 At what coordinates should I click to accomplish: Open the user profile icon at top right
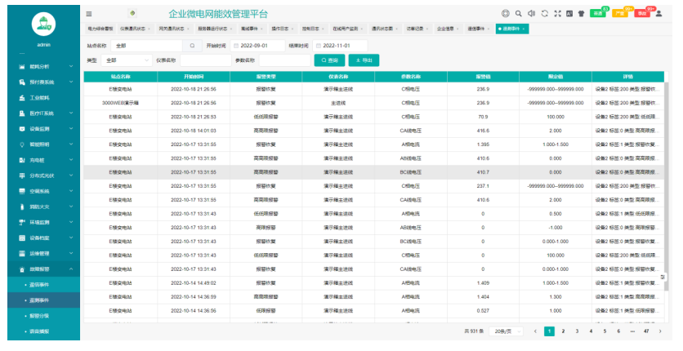click(x=659, y=14)
